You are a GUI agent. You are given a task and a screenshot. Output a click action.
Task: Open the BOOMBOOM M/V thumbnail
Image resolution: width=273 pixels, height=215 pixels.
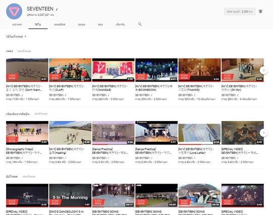(157, 70)
